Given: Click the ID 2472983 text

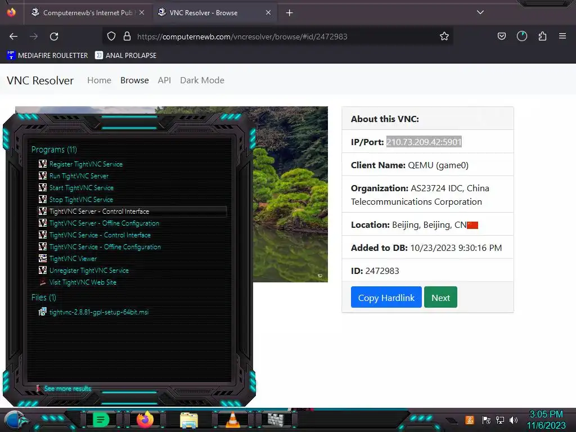Looking at the screenshot, I should 382,271.
